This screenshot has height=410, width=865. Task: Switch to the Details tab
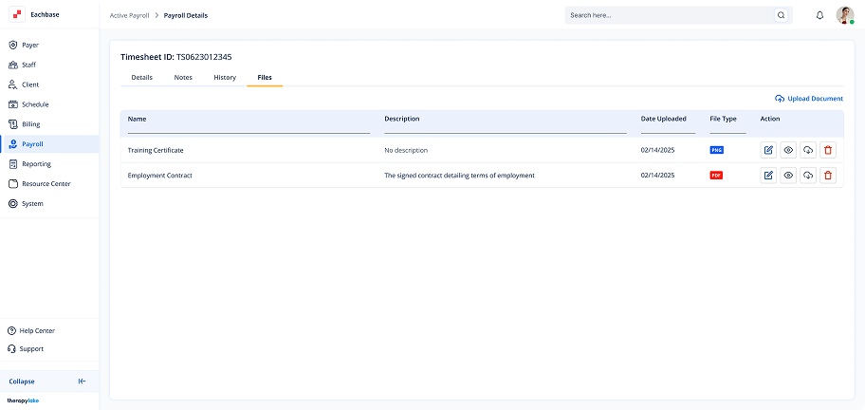[x=141, y=78]
